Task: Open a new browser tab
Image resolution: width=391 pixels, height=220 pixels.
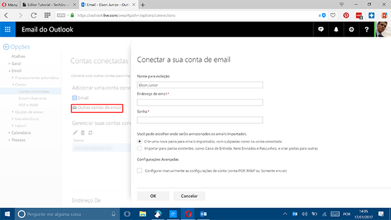Action: pyautogui.click(x=143, y=5)
